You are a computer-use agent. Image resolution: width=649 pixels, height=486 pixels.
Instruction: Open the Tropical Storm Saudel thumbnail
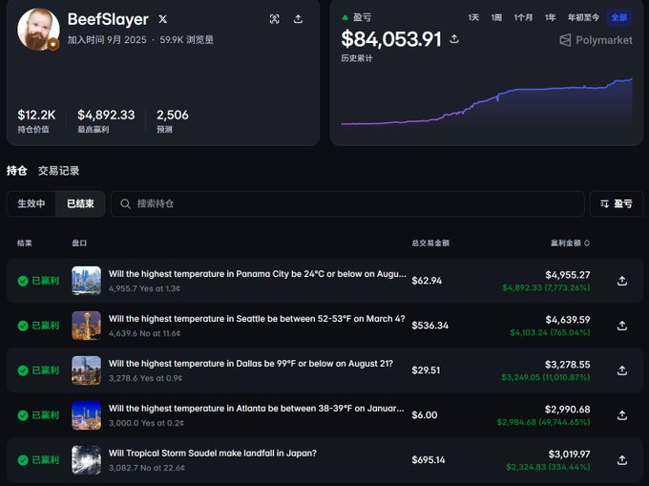click(x=86, y=459)
